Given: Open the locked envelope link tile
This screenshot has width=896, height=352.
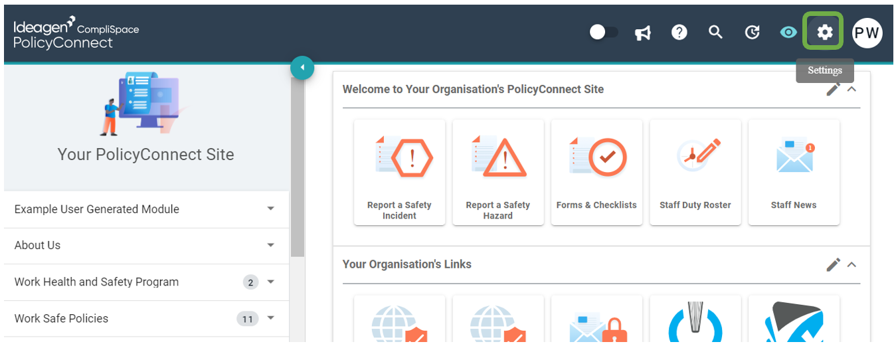Looking at the screenshot, I should pos(596,319).
